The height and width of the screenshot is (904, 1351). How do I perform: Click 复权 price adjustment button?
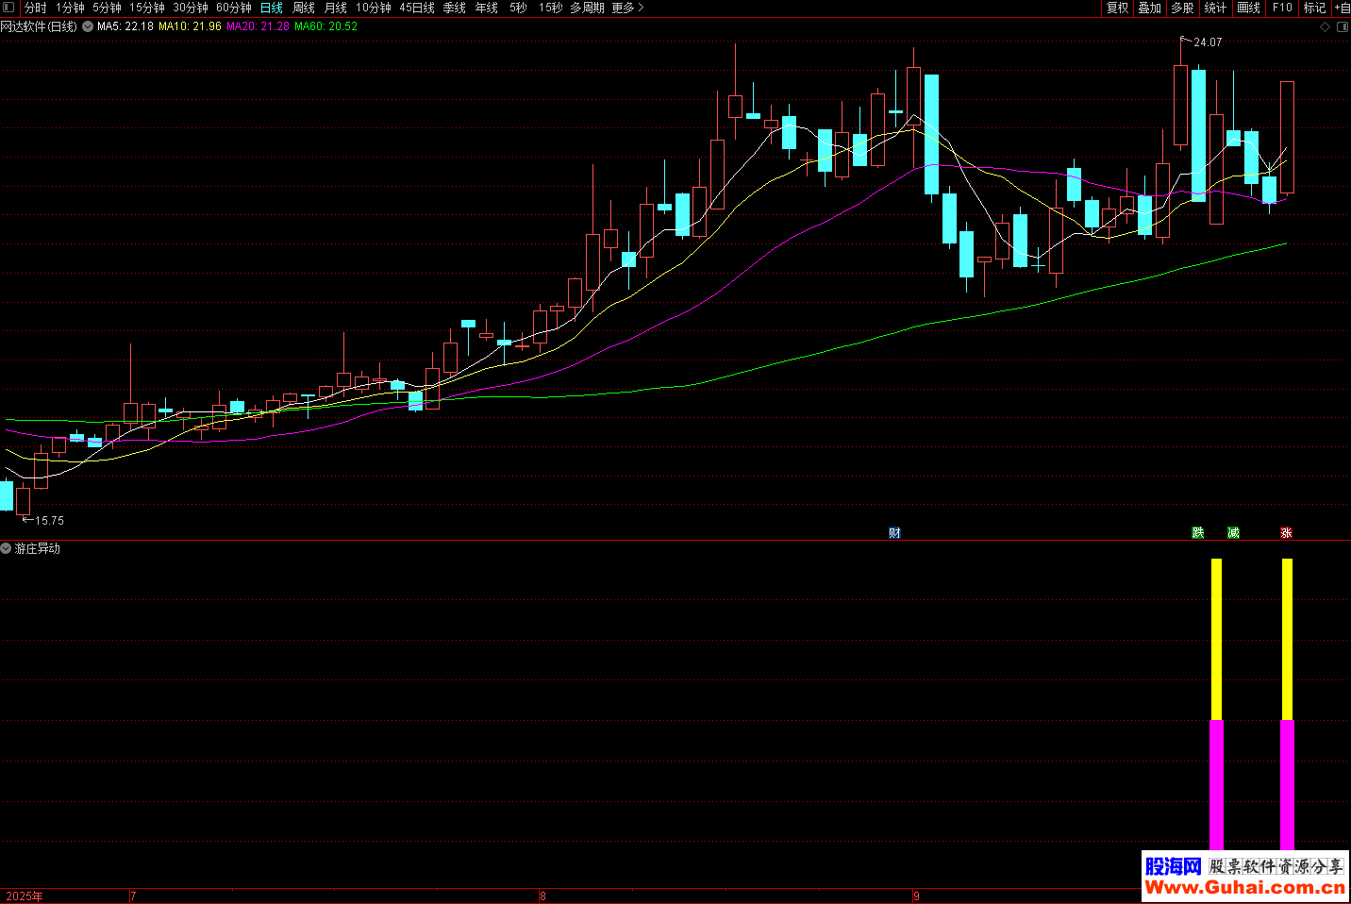1117,8
